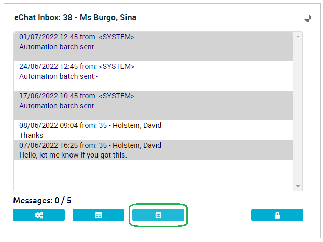Click the empty area below messages list

coord(153,175)
